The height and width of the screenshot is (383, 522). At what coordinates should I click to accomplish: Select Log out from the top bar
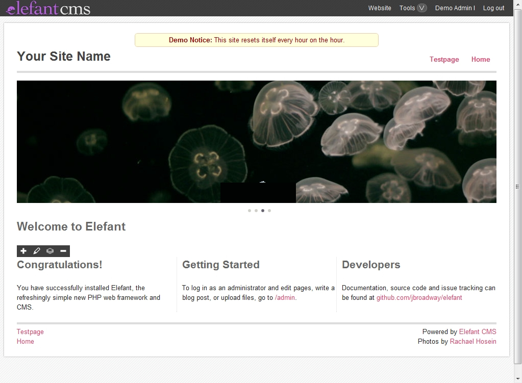[x=493, y=8]
